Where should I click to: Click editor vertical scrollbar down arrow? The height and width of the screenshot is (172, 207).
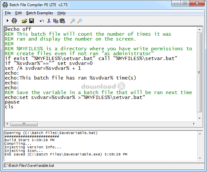200,118
